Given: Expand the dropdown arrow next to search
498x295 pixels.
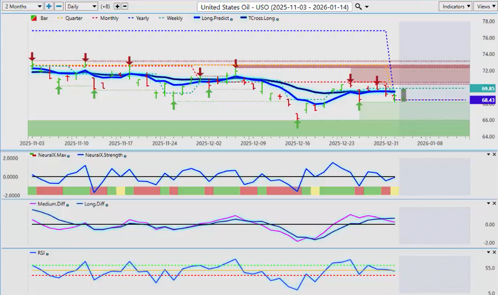Looking at the screenshot, I should click(367, 7).
